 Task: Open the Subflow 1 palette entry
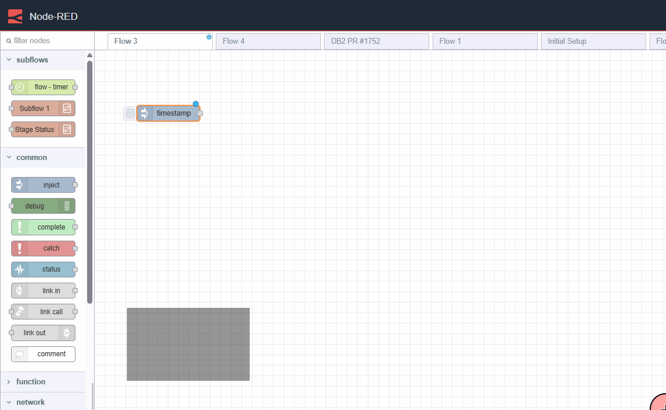(x=43, y=108)
